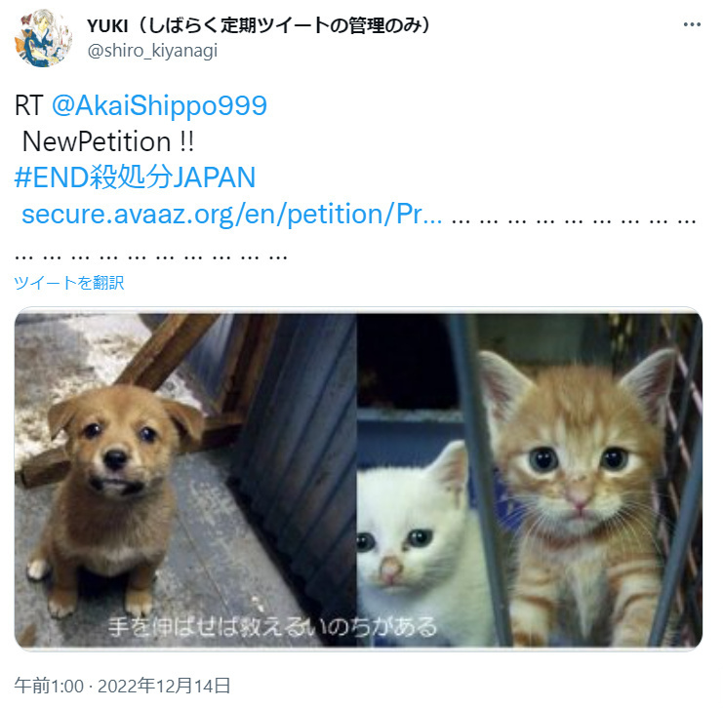Follow the secure.avaaz.org petition link
This screenshot has height=708, width=723.
pos(232,214)
